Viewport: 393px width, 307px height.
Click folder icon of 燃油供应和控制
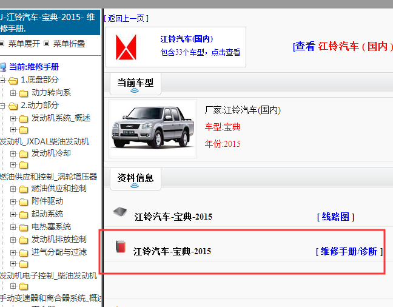[x=24, y=189]
